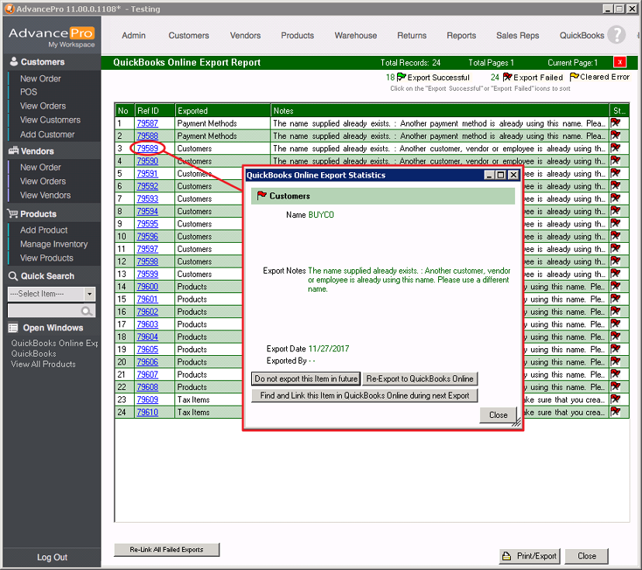Viewport: 642px width, 570px height.
Task: Click the AdvancePro logo
Action: pyautogui.click(x=52, y=36)
